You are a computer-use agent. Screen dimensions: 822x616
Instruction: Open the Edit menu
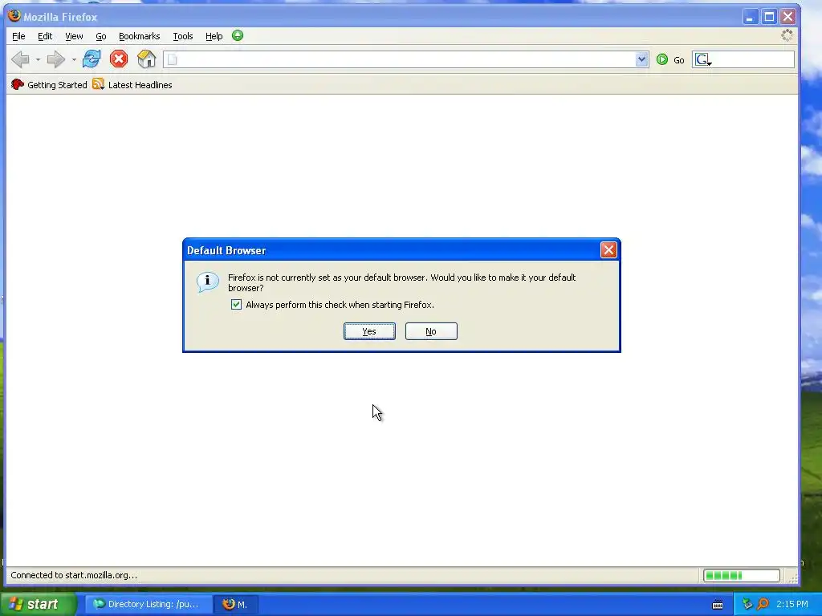[x=45, y=36]
